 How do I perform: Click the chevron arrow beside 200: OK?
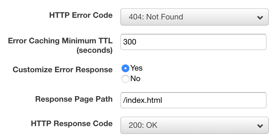(260, 126)
